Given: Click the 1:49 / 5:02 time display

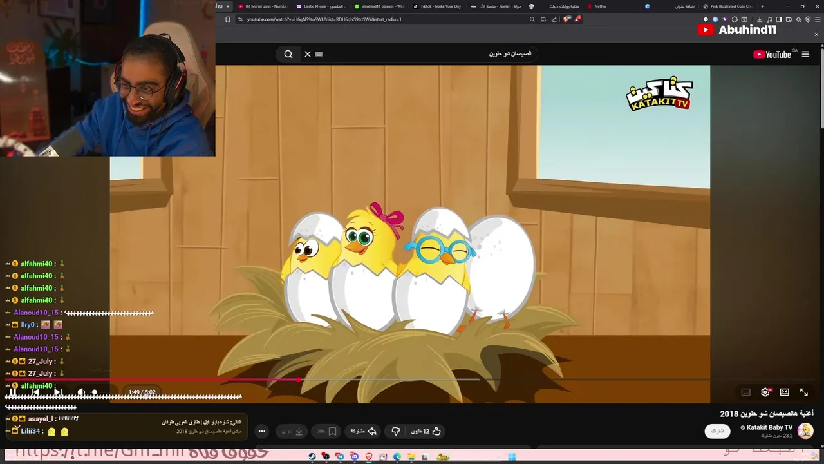Looking at the screenshot, I should pyautogui.click(x=142, y=392).
